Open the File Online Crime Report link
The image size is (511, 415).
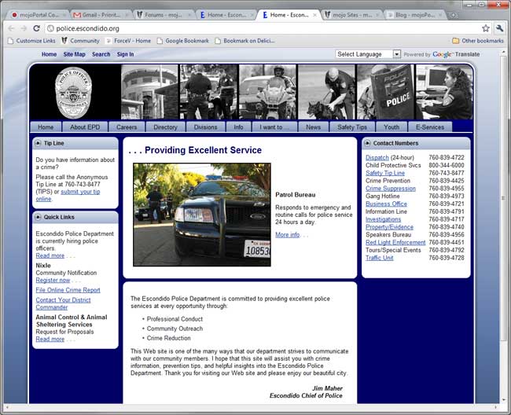coord(68,290)
